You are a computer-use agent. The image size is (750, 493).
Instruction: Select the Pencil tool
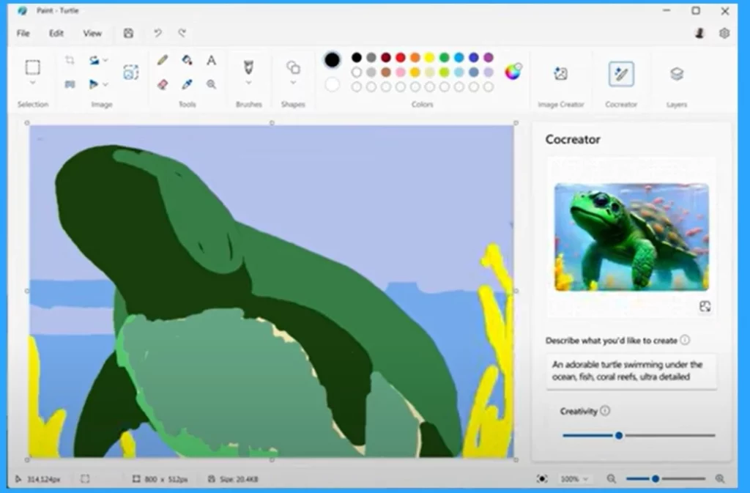(x=163, y=60)
